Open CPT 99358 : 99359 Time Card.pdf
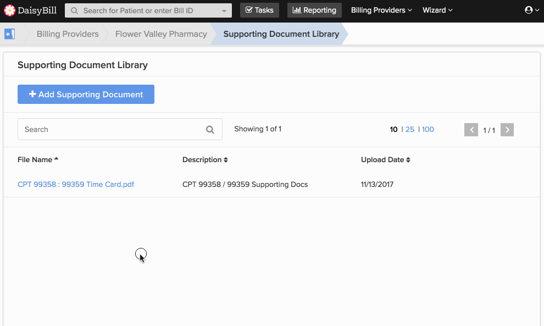 click(x=76, y=184)
